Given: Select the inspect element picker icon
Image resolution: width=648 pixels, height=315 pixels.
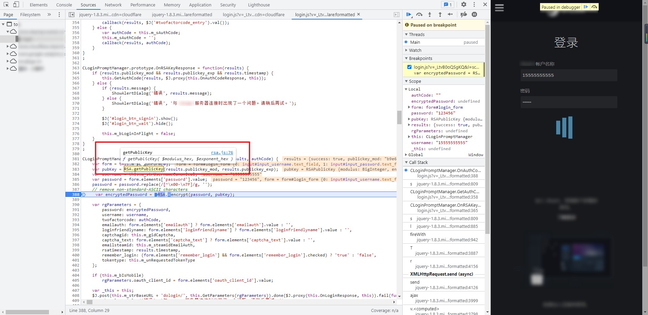Looking at the screenshot, I should [6, 5].
